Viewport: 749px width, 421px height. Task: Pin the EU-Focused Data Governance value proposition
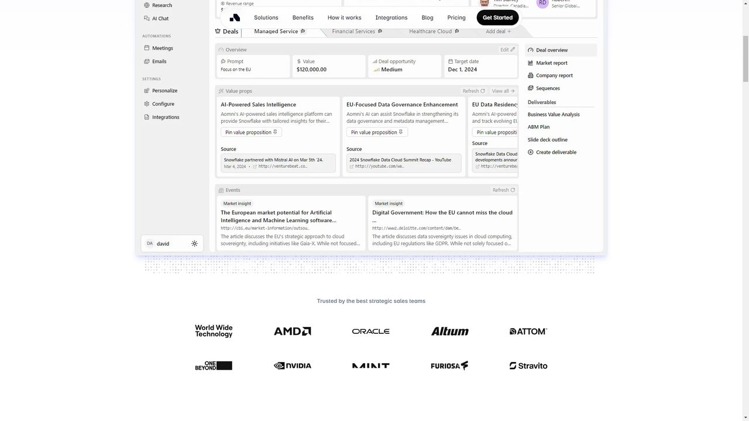click(x=377, y=133)
